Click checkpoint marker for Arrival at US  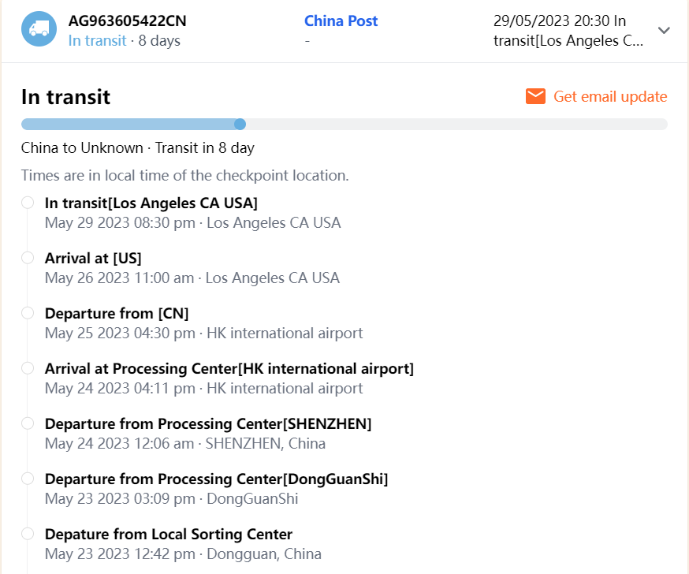coord(28,258)
